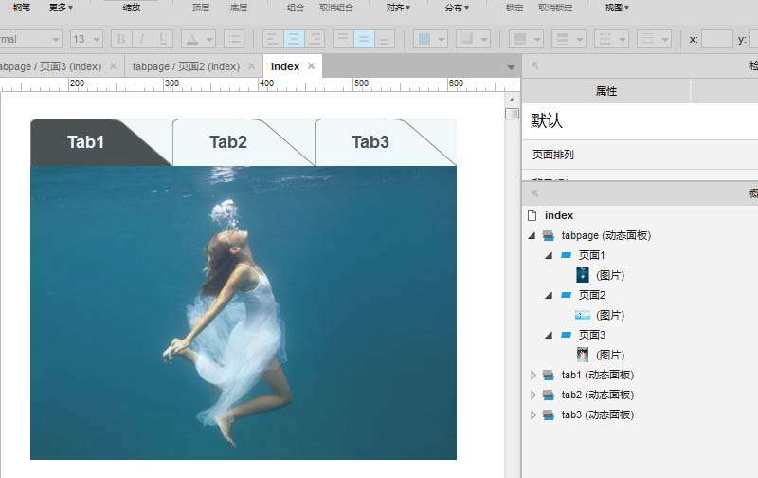Image resolution: width=758 pixels, height=478 pixels.
Task: Close the index page tab
Action: (311, 66)
